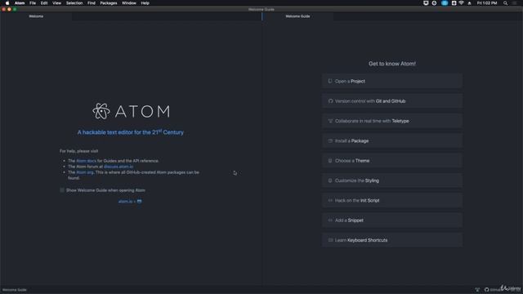Image resolution: width=523 pixels, height=294 pixels.
Task: Click the Teletype radio tower status bar icon
Action: pyautogui.click(x=477, y=290)
